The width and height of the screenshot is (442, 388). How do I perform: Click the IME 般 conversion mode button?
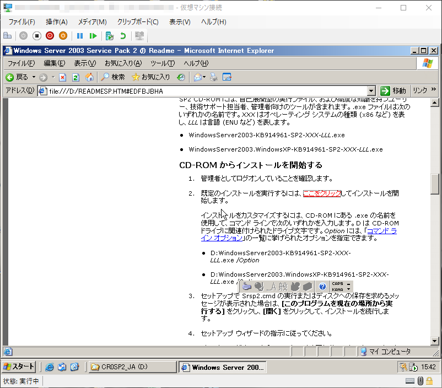(x=283, y=287)
